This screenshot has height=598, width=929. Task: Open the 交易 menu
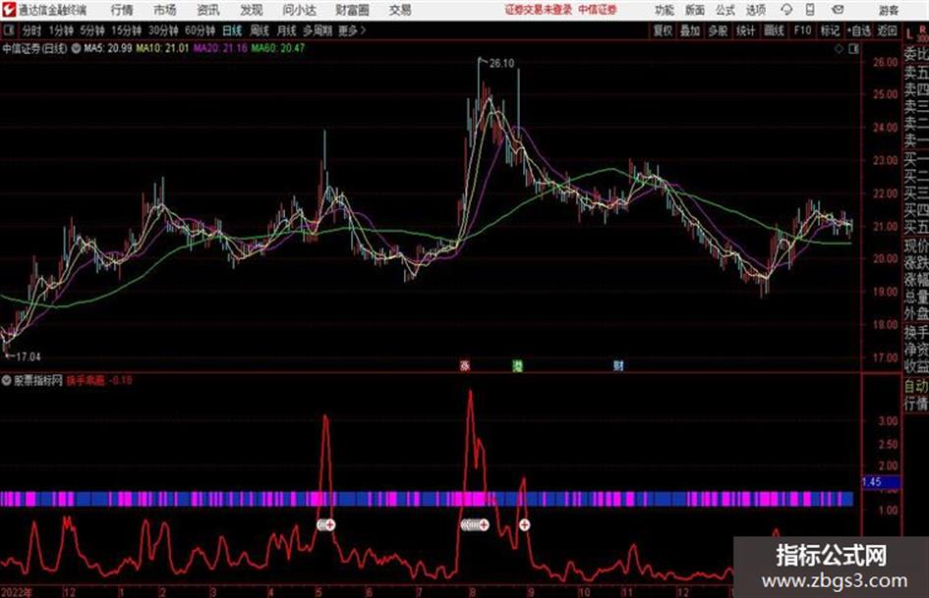tap(400, 10)
